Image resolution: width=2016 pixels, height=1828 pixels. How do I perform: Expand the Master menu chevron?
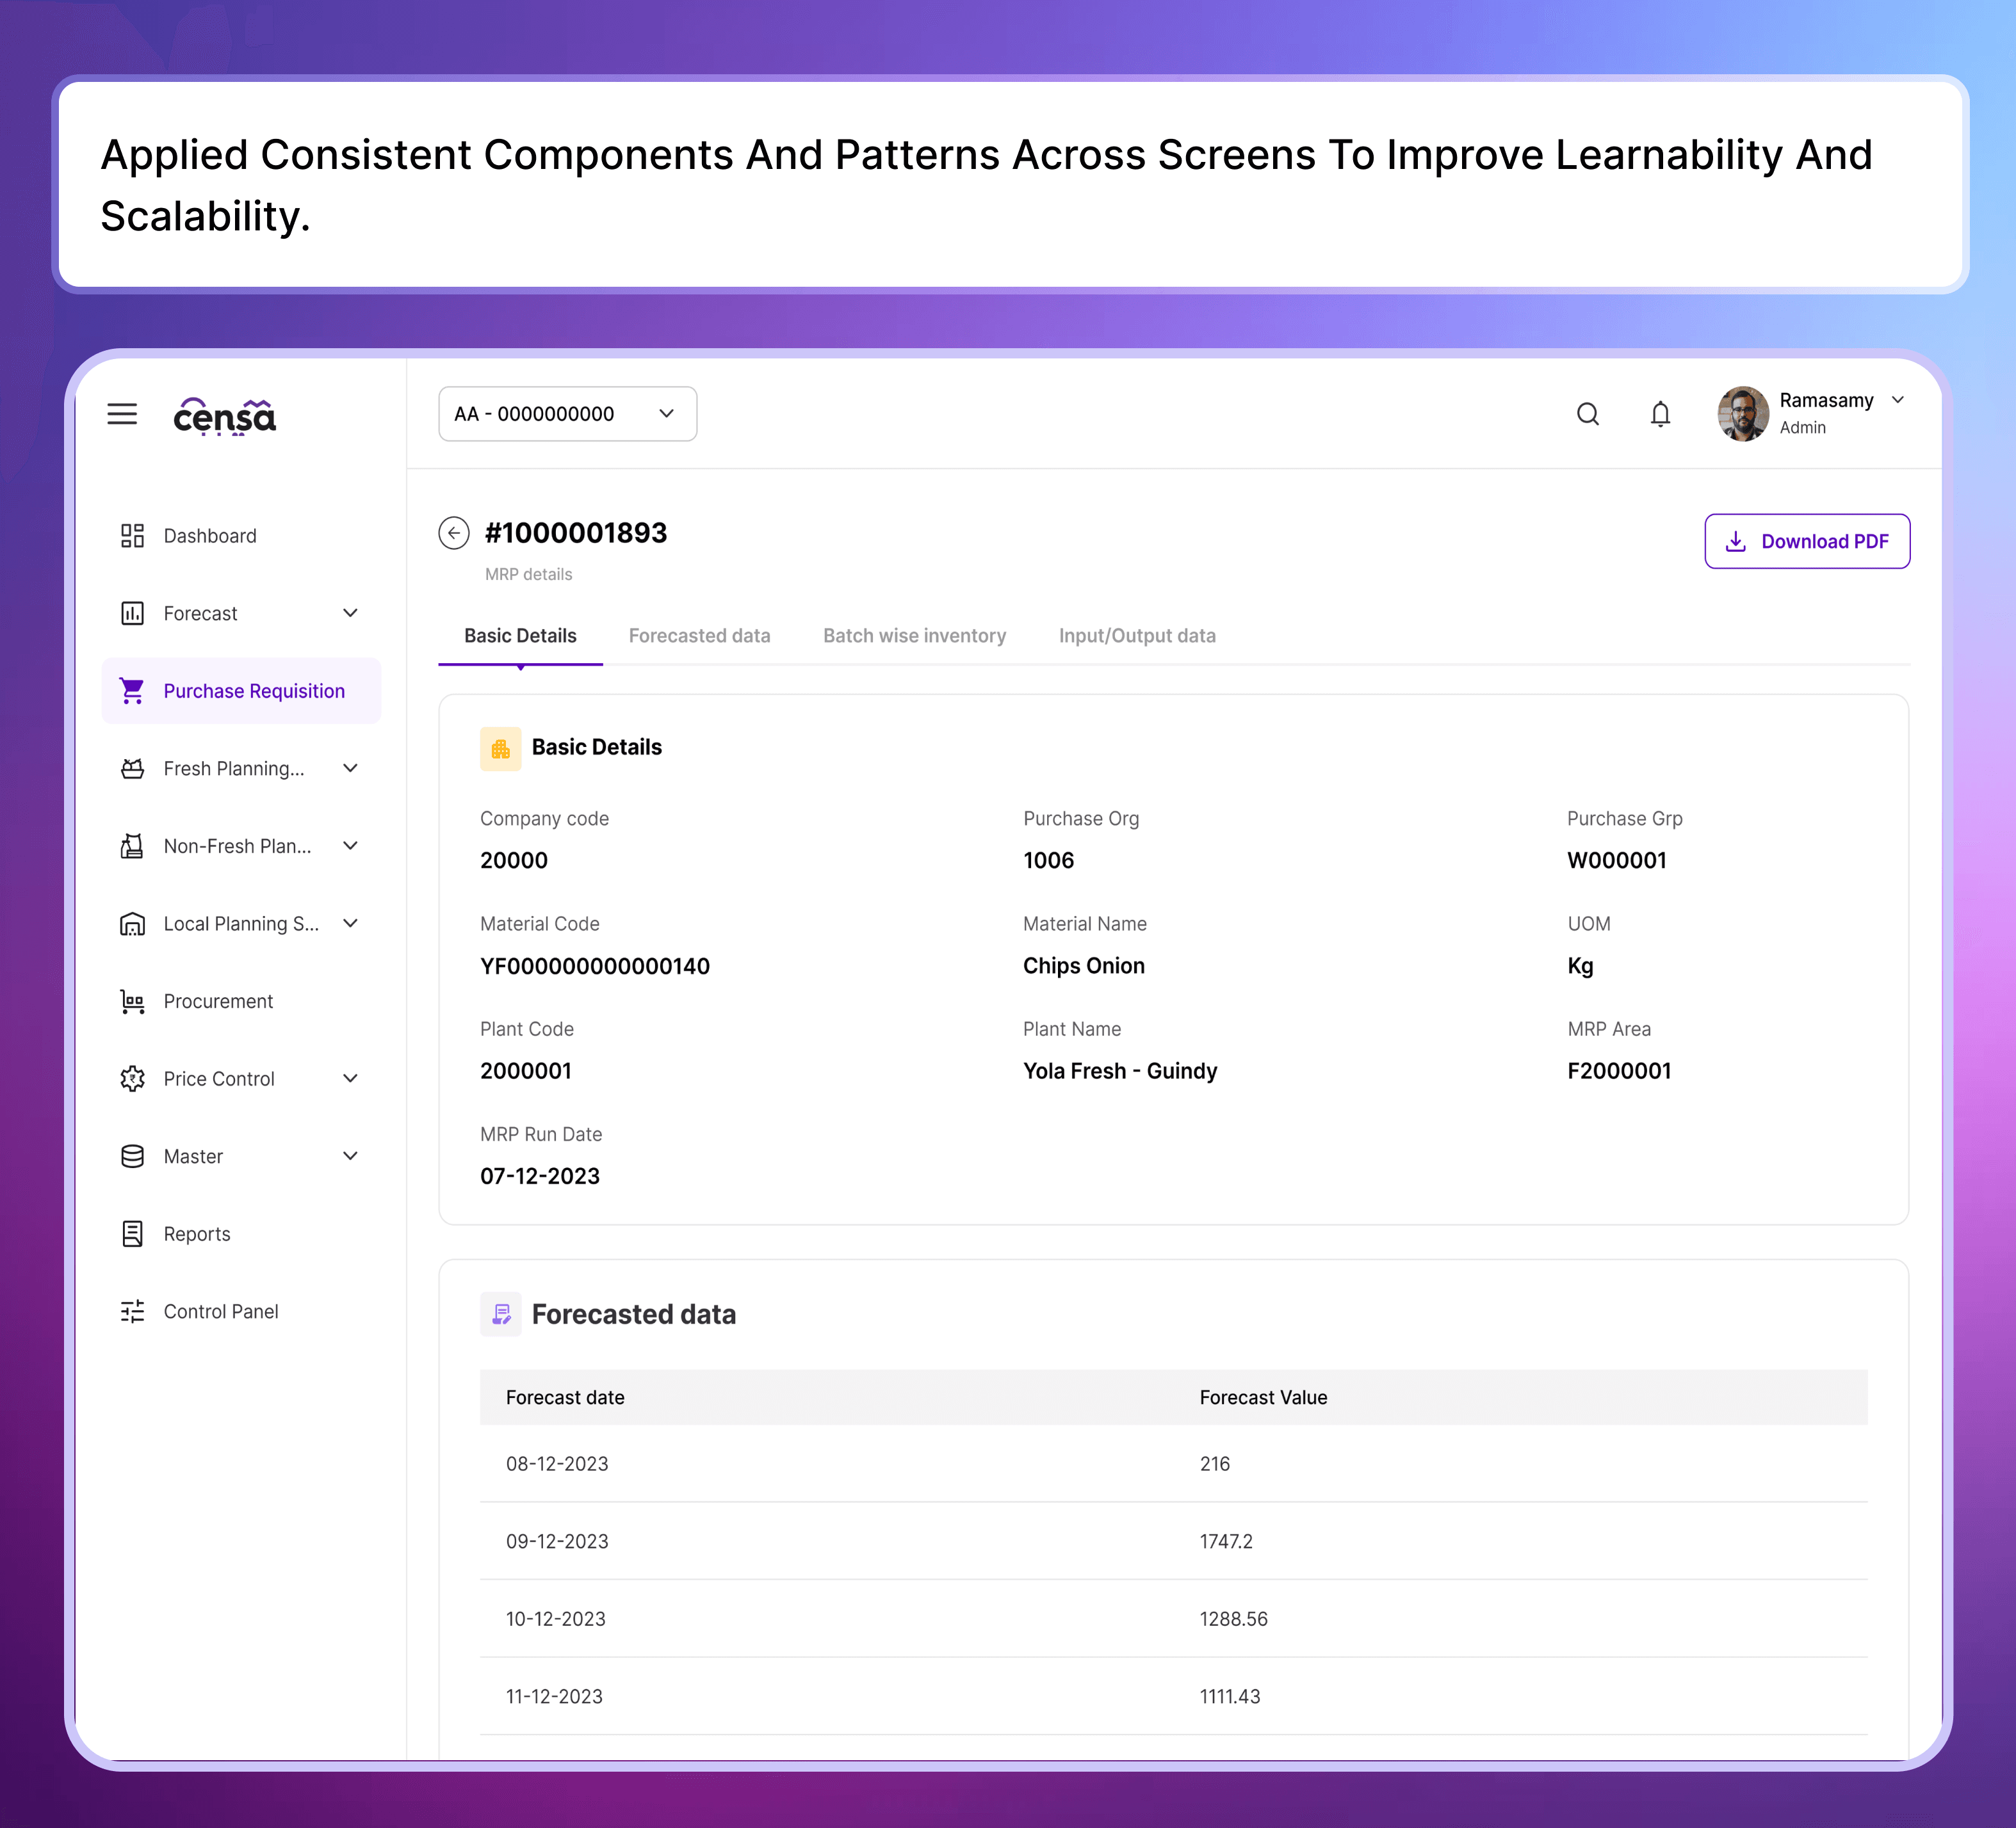(x=350, y=1157)
